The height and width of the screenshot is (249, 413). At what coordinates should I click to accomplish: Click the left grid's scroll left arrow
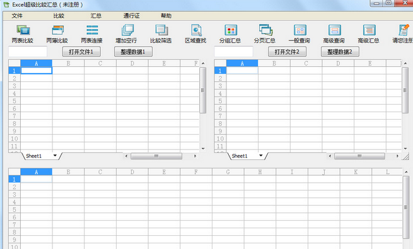click(x=126, y=156)
